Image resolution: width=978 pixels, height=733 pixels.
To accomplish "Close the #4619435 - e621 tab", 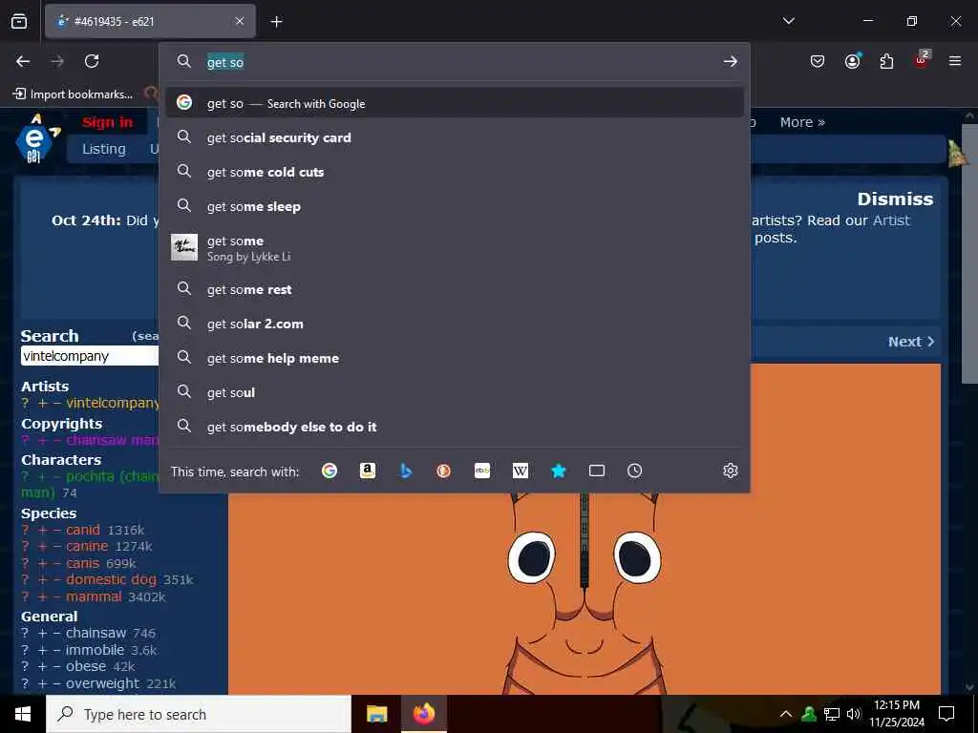I will (x=240, y=21).
